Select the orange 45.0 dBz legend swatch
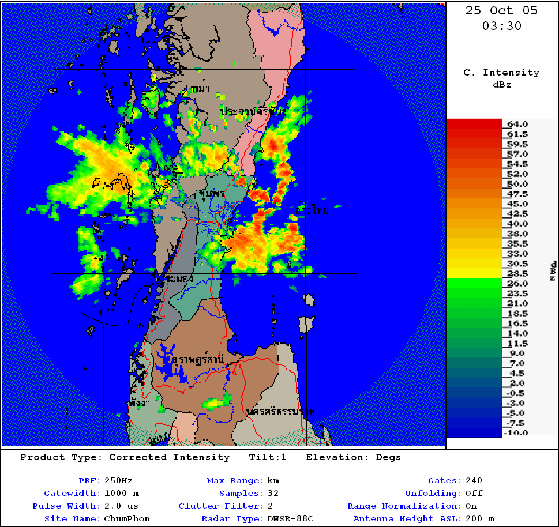559x527 pixels. point(474,204)
